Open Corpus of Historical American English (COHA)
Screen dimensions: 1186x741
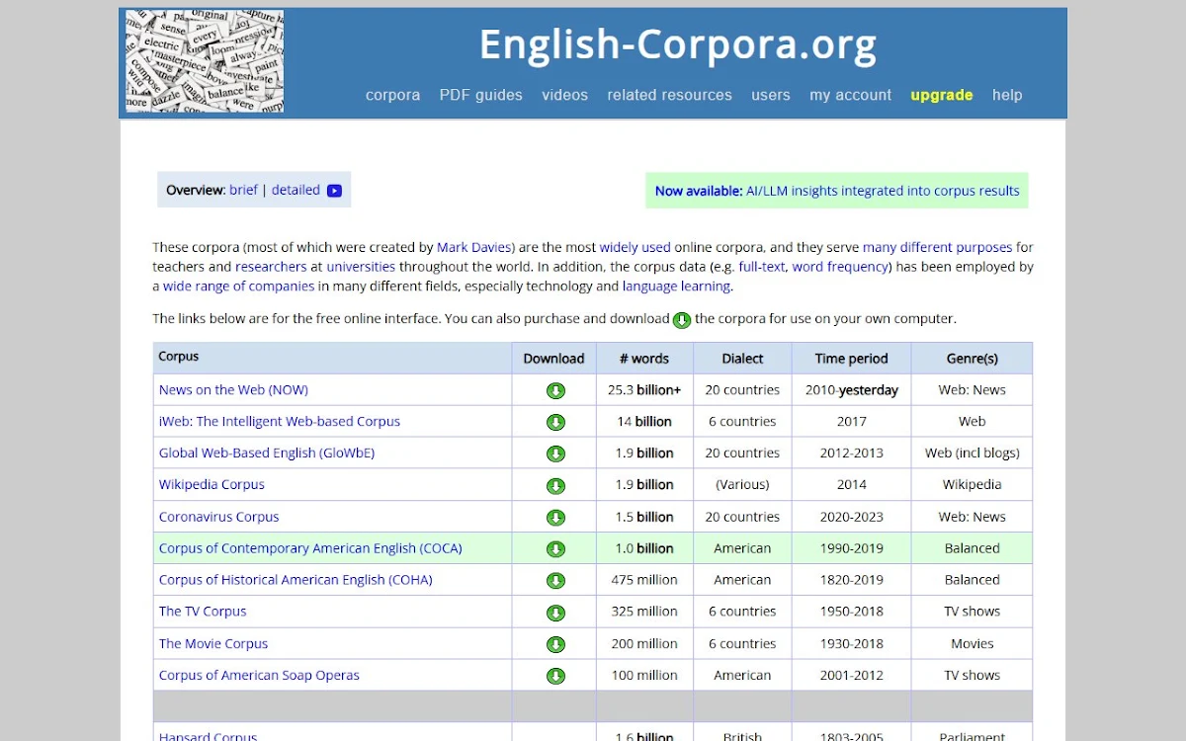[x=296, y=580]
